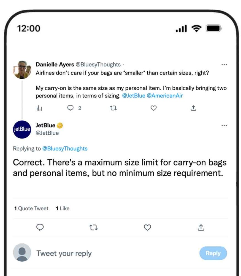Click JetBlue's verified badge

coord(60,125)
